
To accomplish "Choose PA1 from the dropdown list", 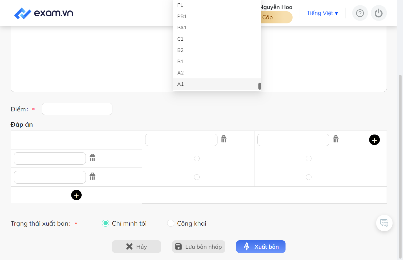I will pos(217,28).
